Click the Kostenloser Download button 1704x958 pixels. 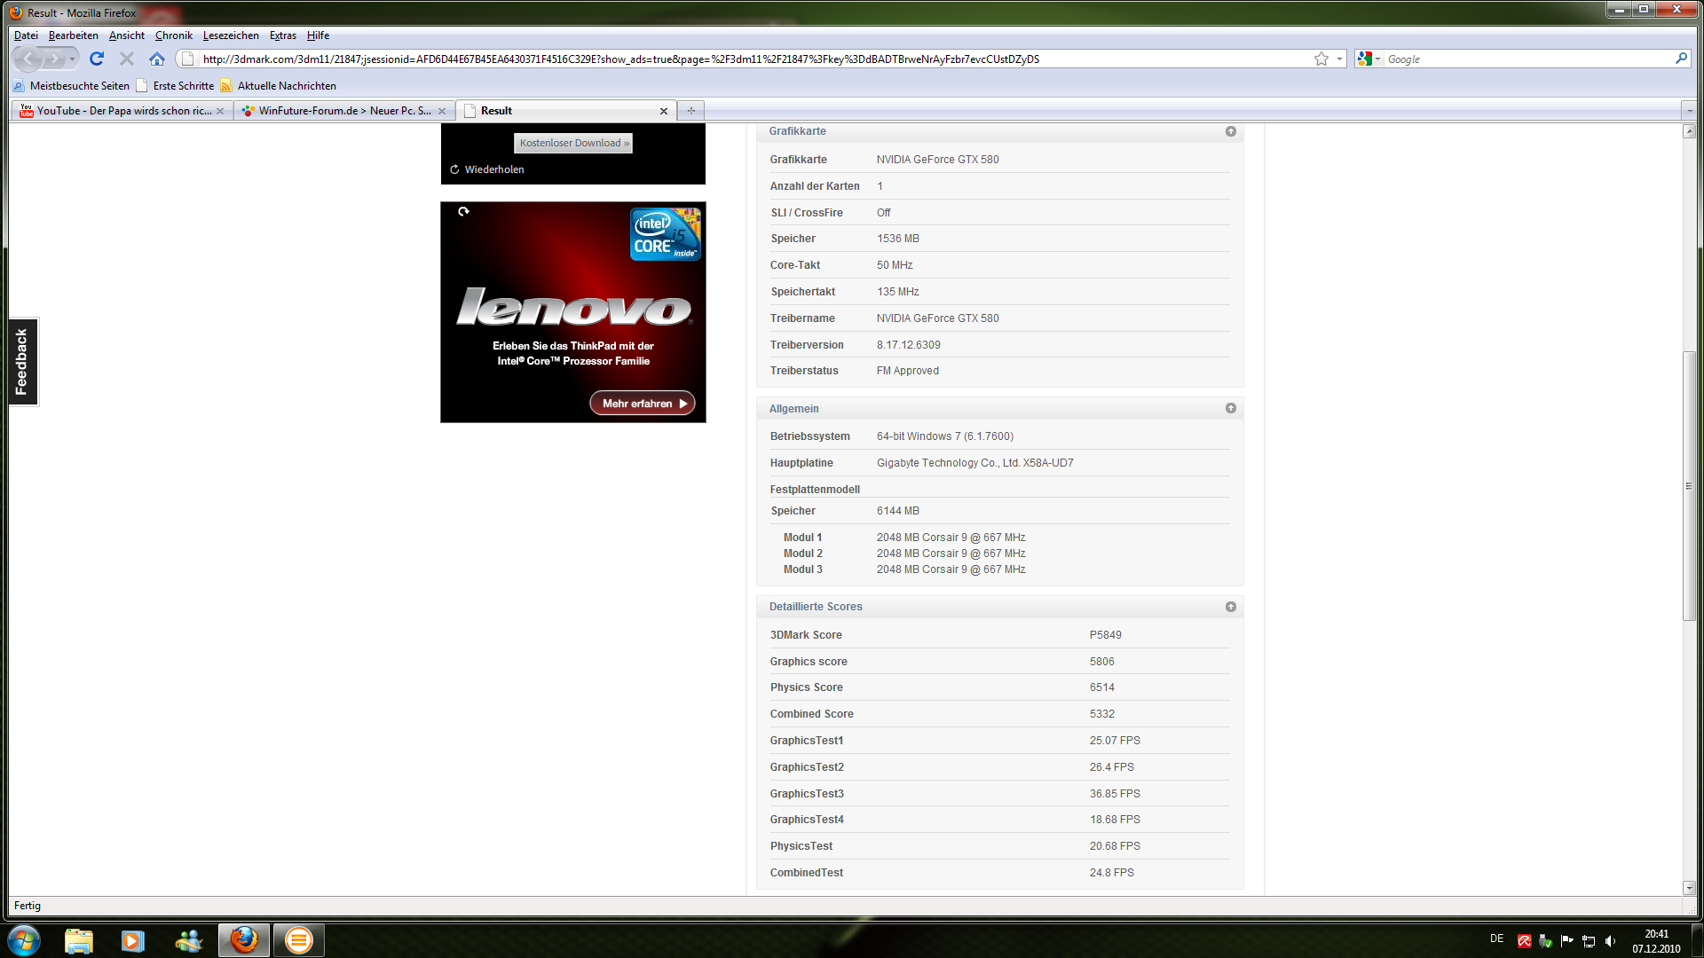click(573, 143)
